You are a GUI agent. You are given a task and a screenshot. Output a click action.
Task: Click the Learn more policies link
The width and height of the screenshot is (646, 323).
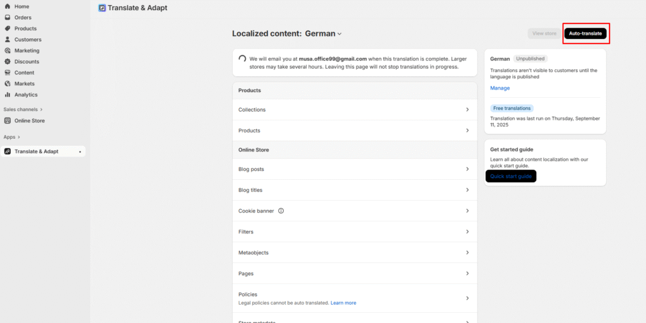pos(343,303)
